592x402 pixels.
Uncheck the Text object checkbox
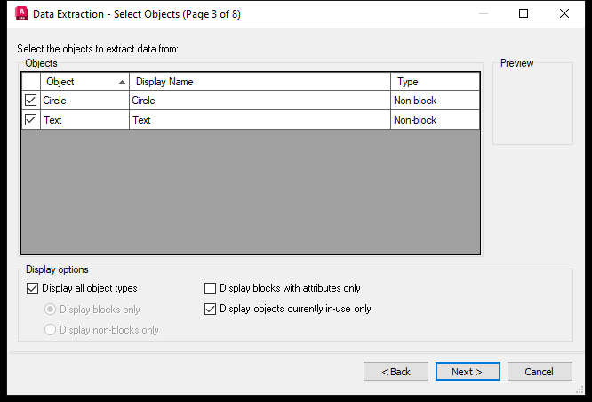pos(30,120)
